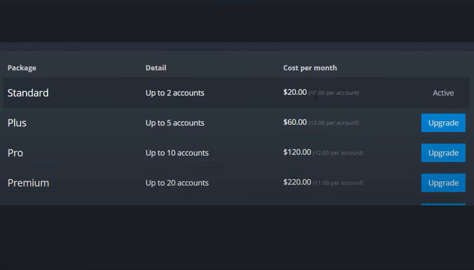Click the Up to 5 accounts detail text

pos(175,123)
